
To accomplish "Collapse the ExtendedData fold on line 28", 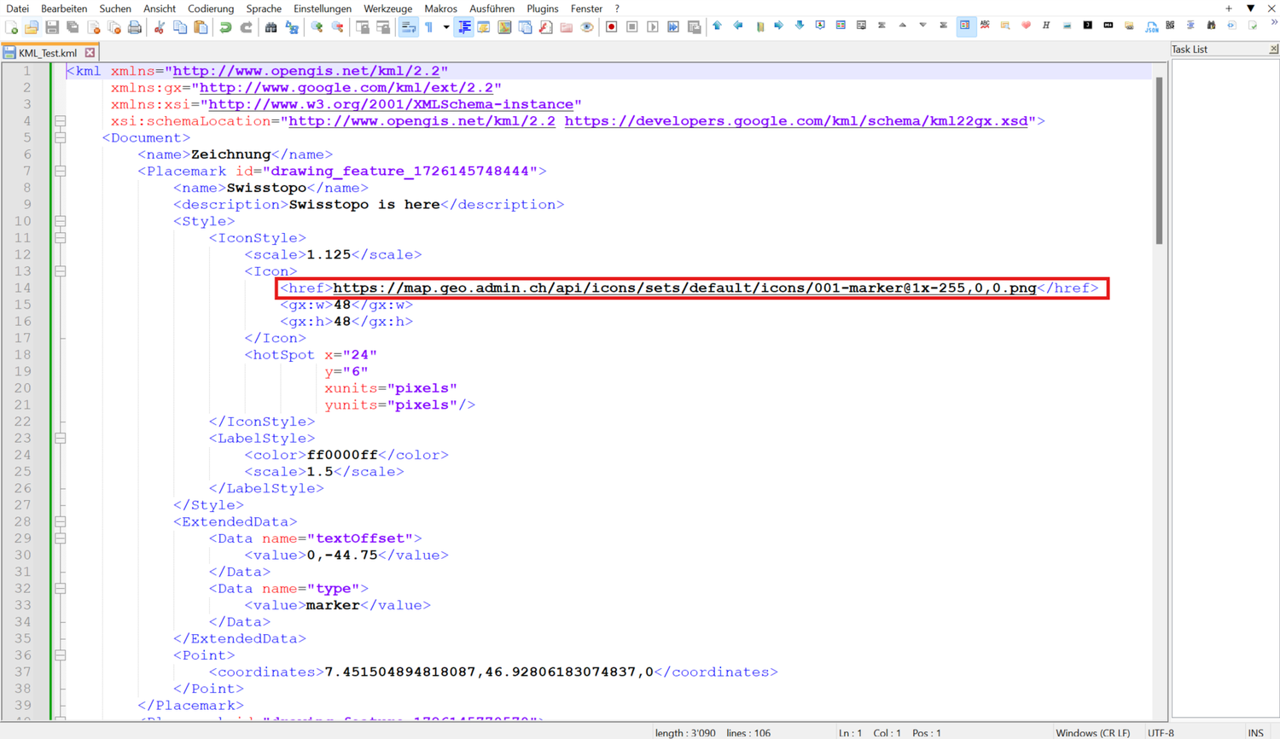I will click(61, 521).
